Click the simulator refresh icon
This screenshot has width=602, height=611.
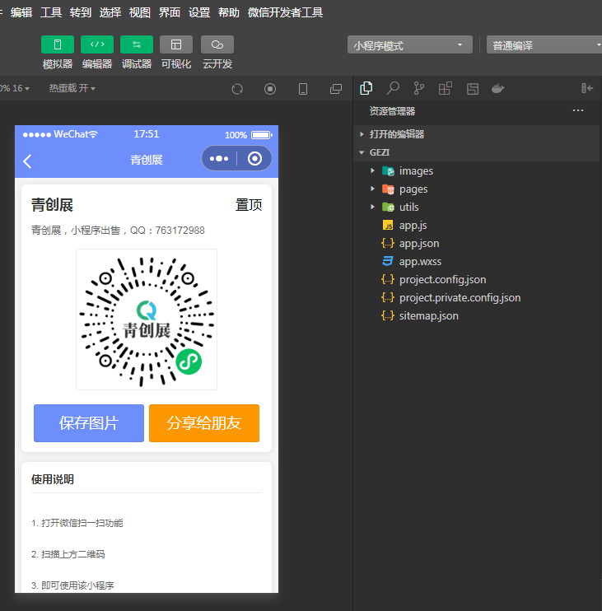click(x=237, y=89)
